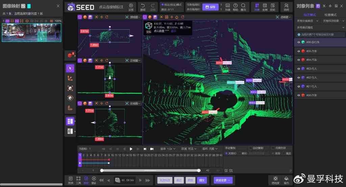
Task: Jump to the last frame
Action: 152,149
